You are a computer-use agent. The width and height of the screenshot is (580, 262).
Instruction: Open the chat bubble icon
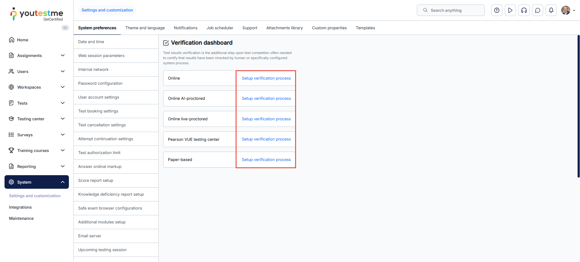[537, 10]
